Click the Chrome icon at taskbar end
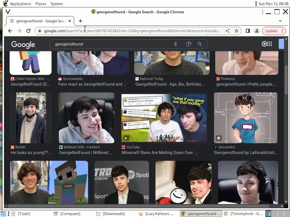290x217 pixels. [x=268, y=214]
